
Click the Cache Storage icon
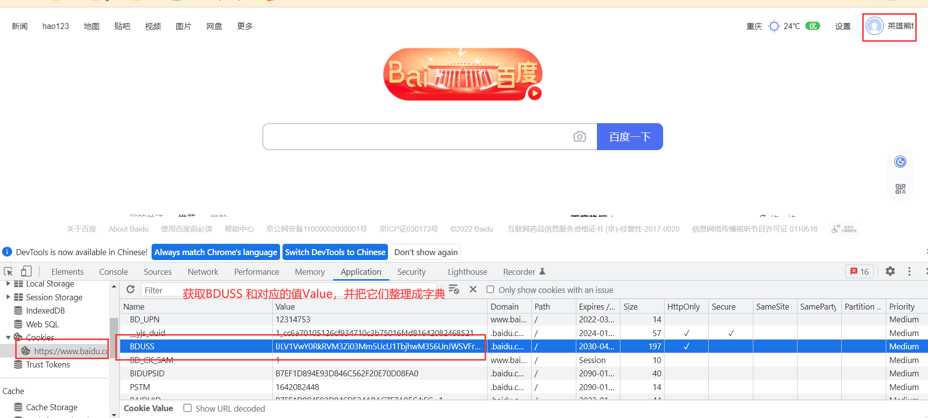tap(18, 407)
